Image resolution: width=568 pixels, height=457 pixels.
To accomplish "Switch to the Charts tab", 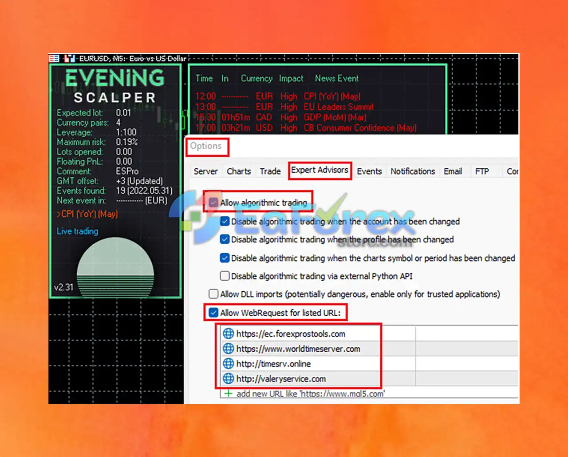I will coord(239,171).
